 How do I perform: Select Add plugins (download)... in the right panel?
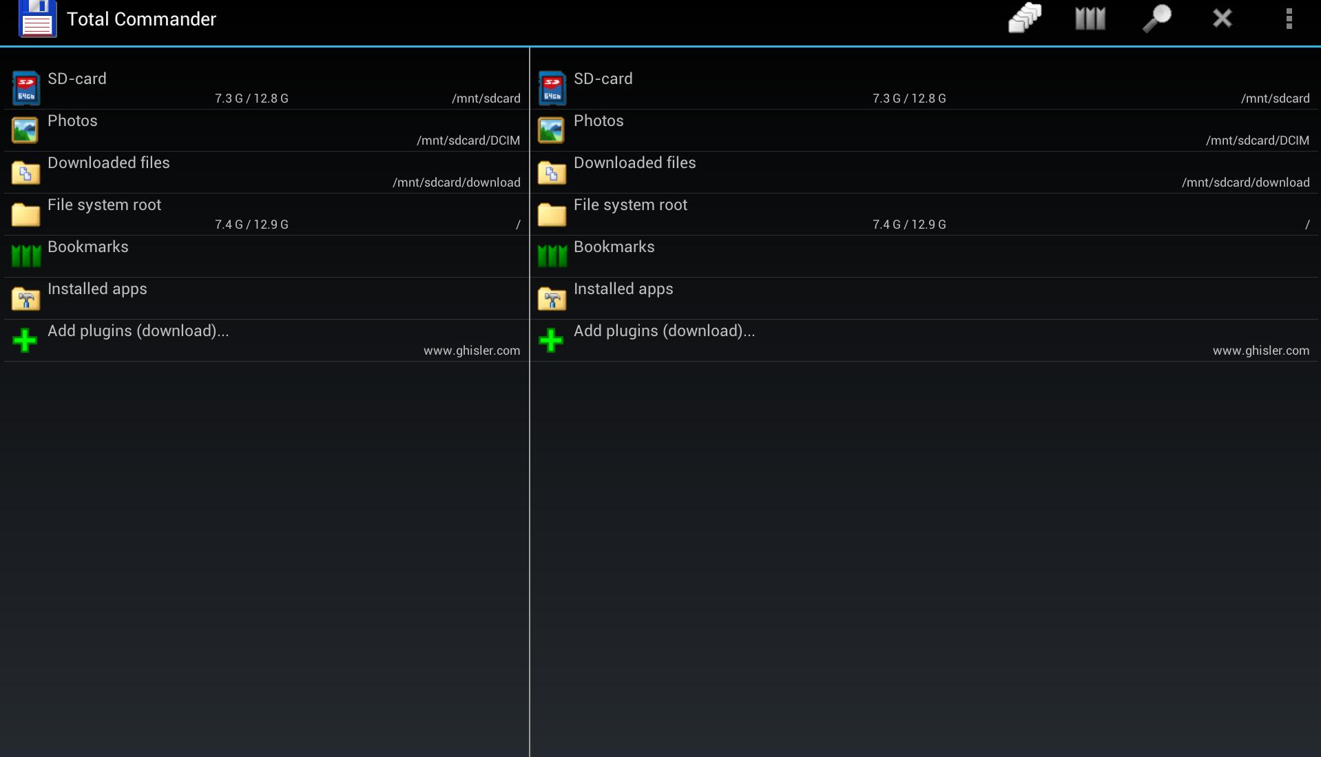point(665,331)
